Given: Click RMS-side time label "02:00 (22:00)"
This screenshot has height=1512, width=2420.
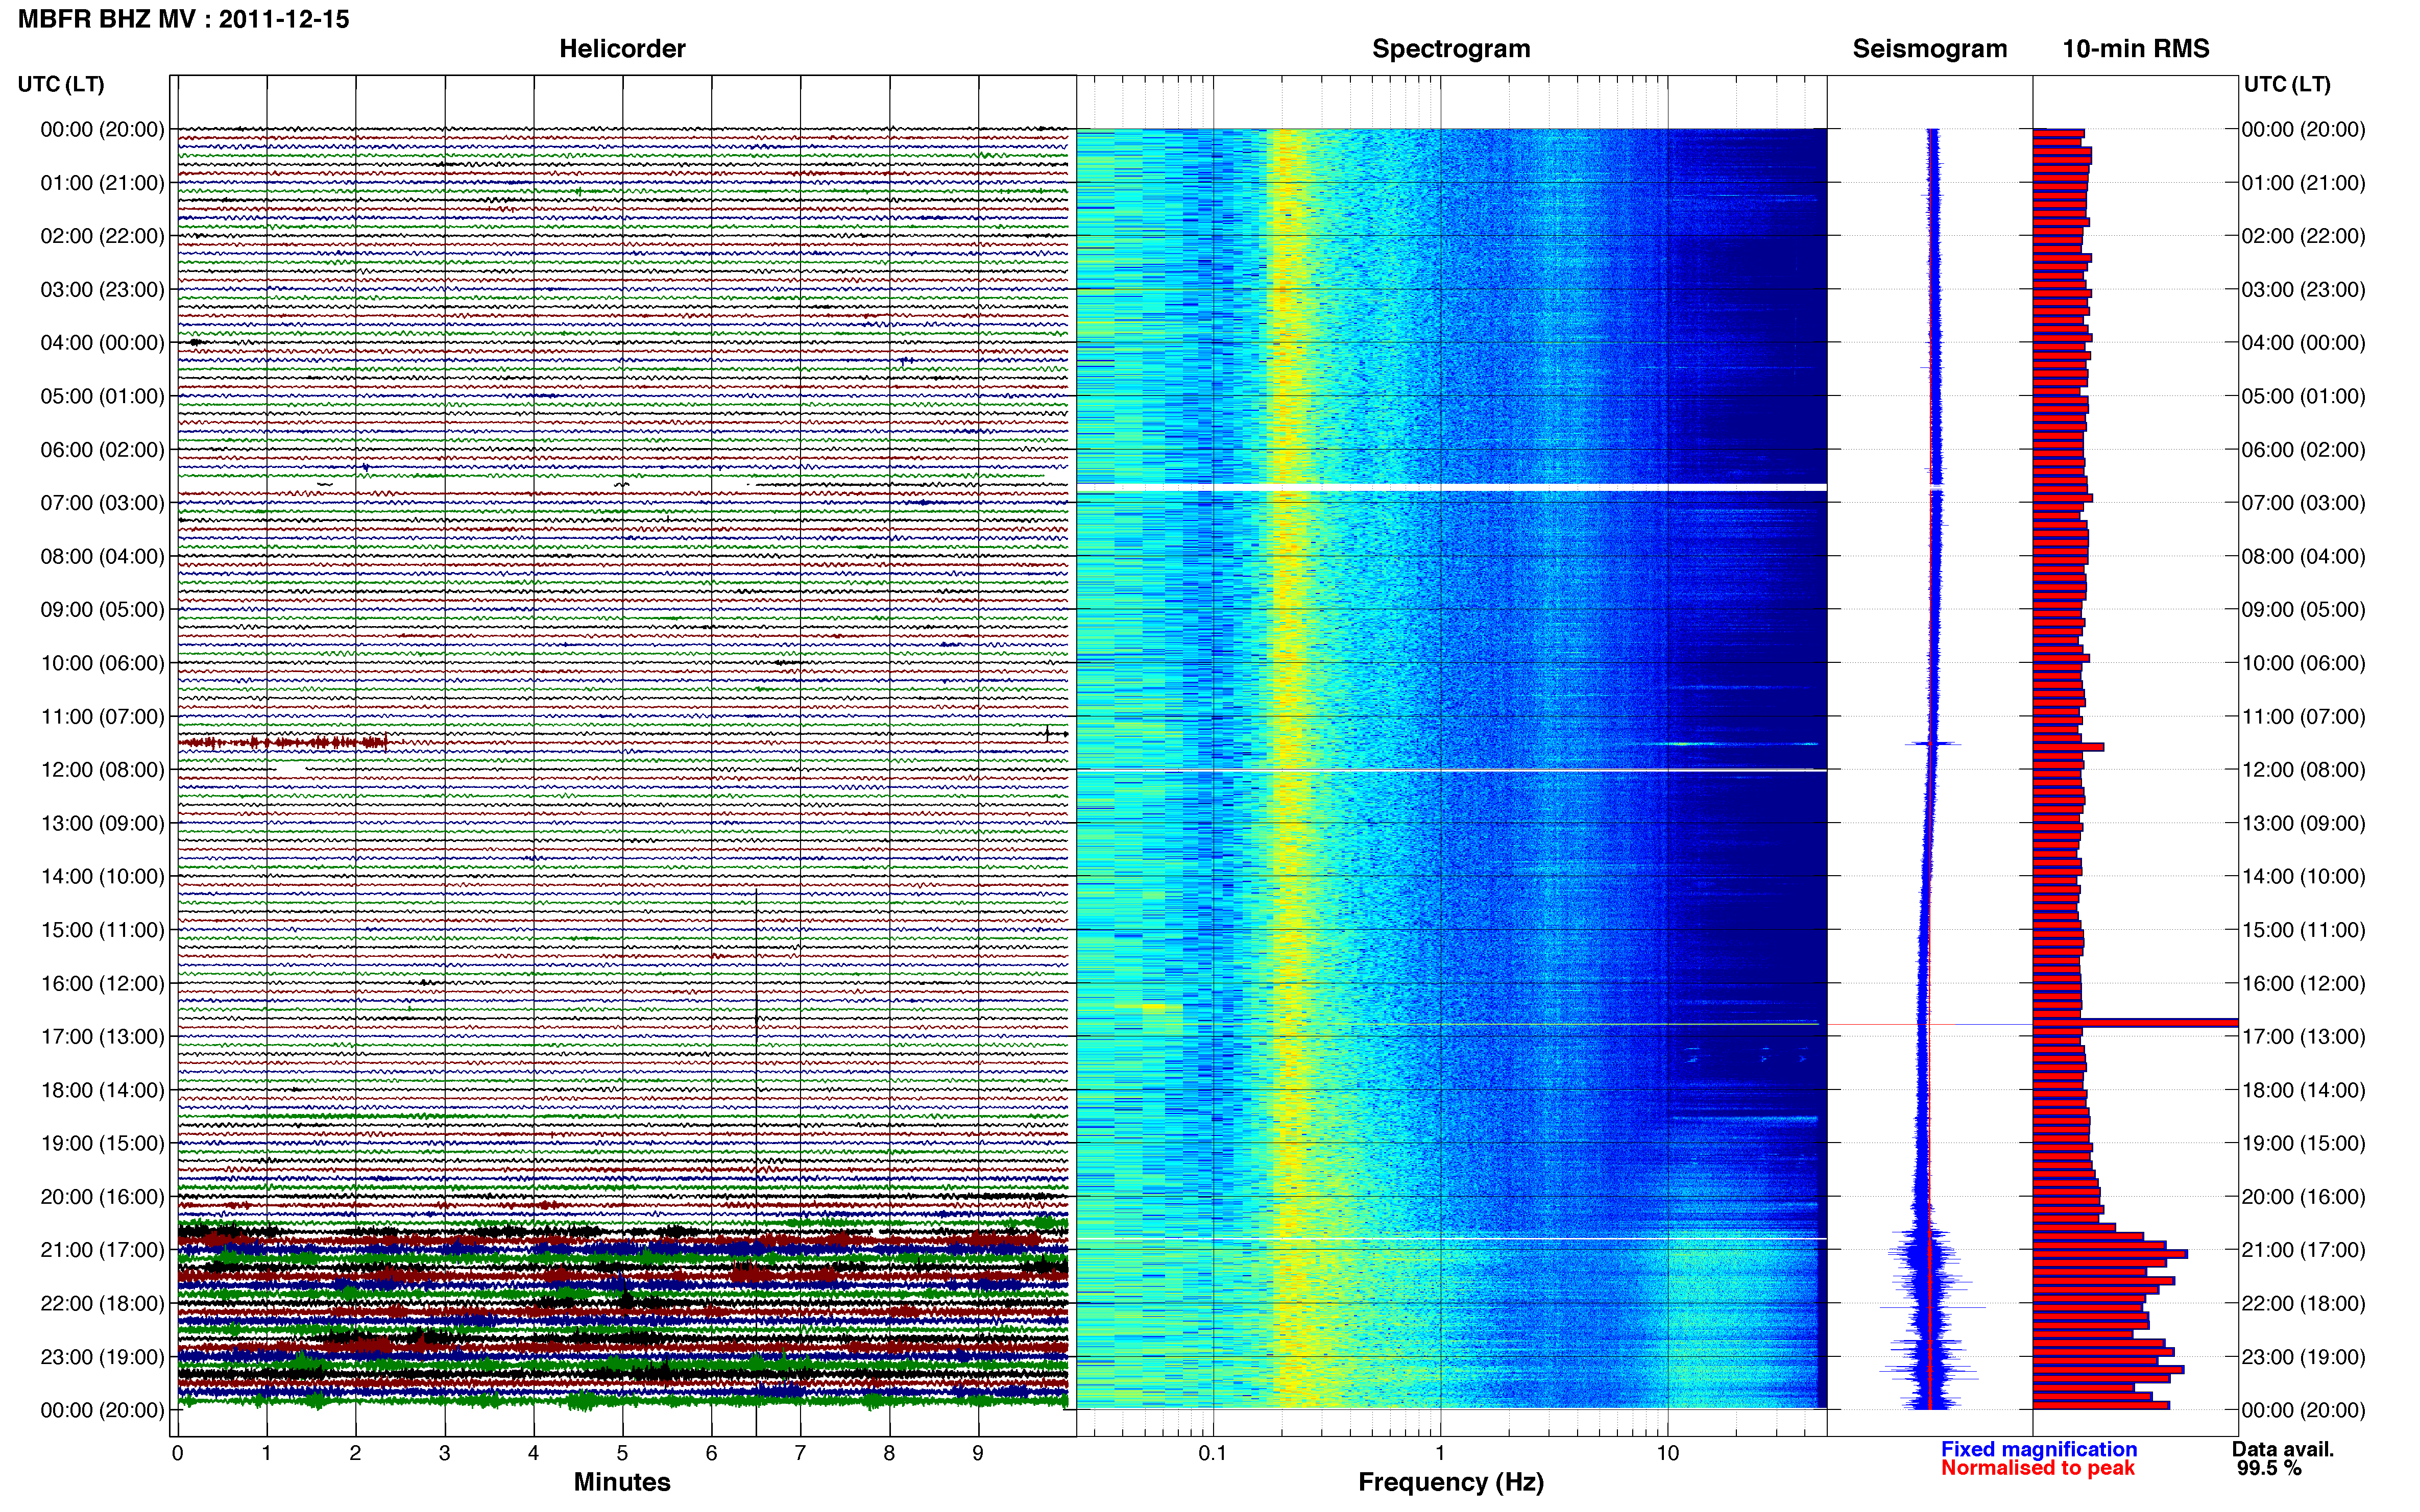Looking at the screenshot, I should click(x=2304, y=236).
